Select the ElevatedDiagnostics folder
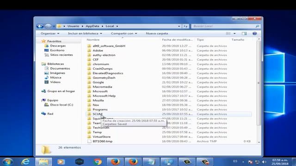 click(108, 73)
